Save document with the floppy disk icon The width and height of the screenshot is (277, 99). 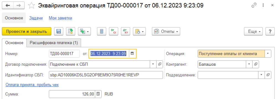(x=58, y=31)
